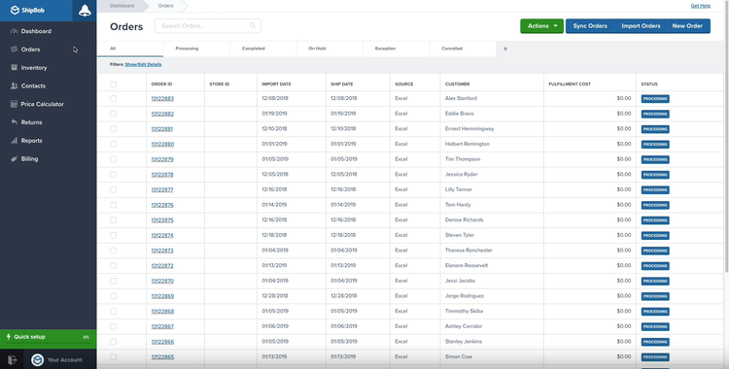Image resolution: width=729 pixels, height=369 pixels.
Task: Click the Inventory sidebar icon
Action: tap(14, 67)
